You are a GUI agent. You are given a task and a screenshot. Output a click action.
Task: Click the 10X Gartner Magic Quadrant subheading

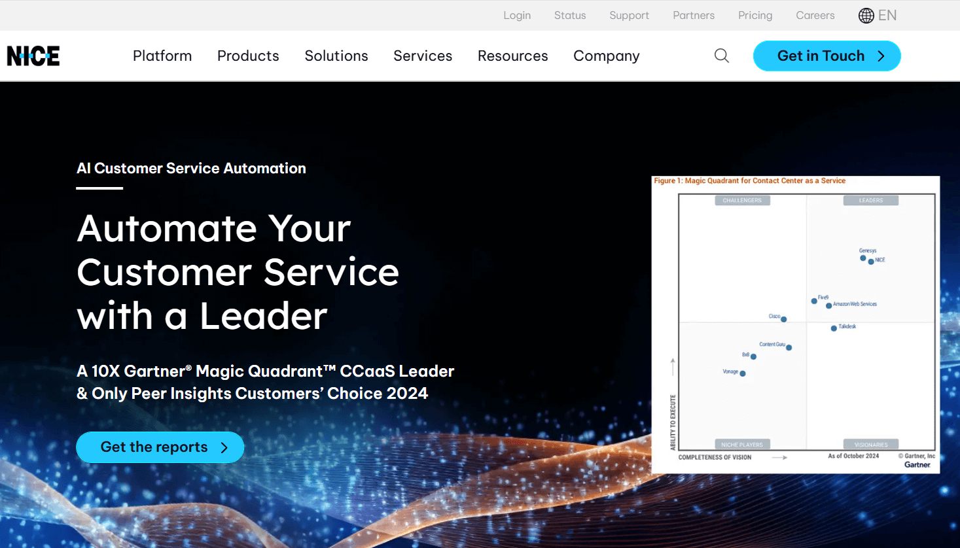pos(266,382)
